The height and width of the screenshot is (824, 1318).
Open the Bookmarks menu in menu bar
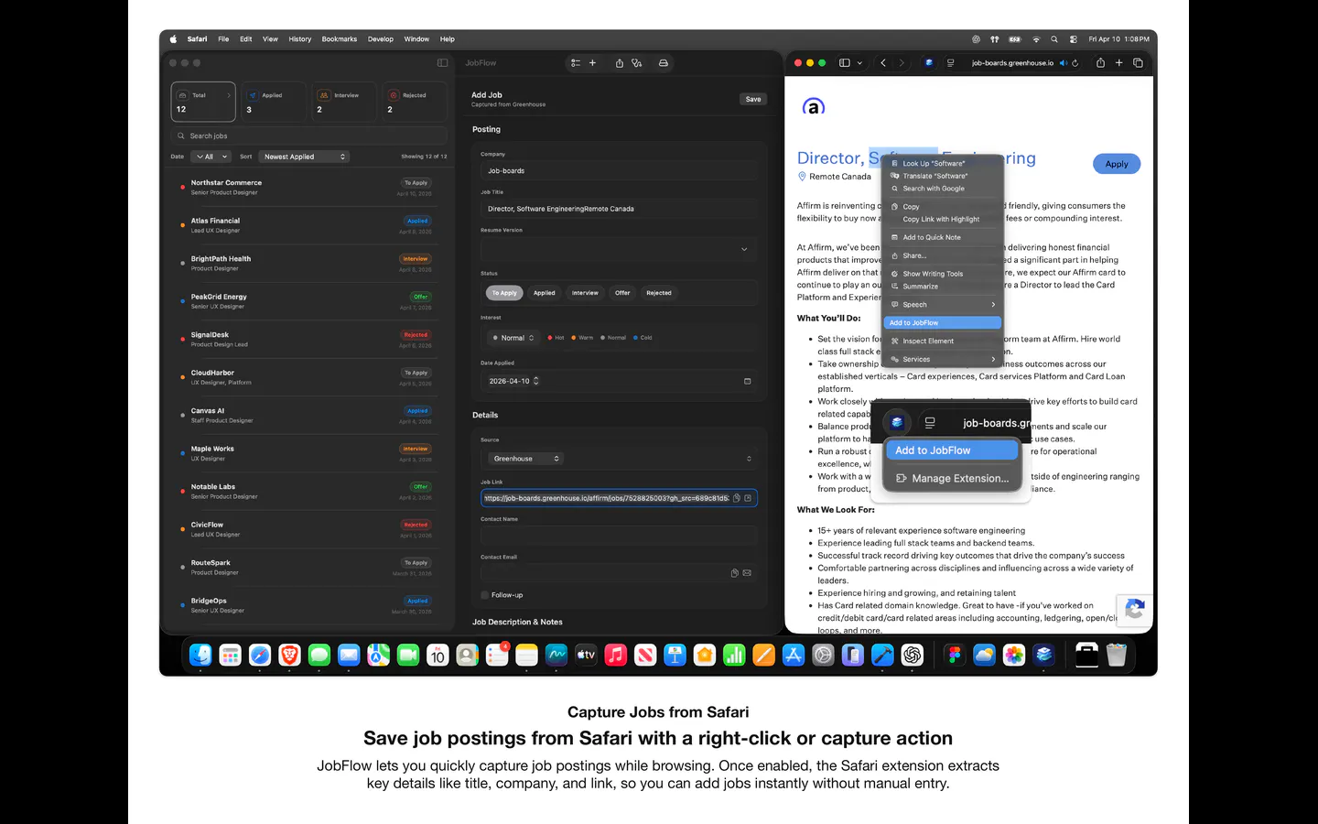(x=340, y=39)
